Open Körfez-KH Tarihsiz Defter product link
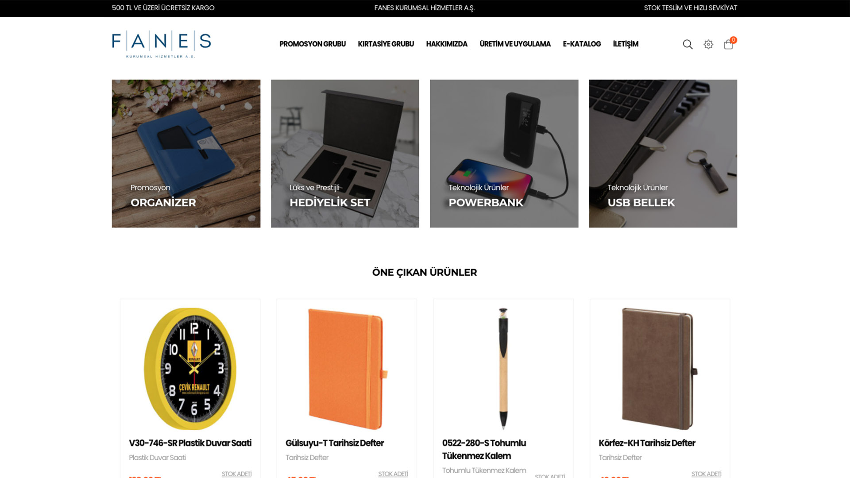 pyautogui.click(x=647, y=443)
